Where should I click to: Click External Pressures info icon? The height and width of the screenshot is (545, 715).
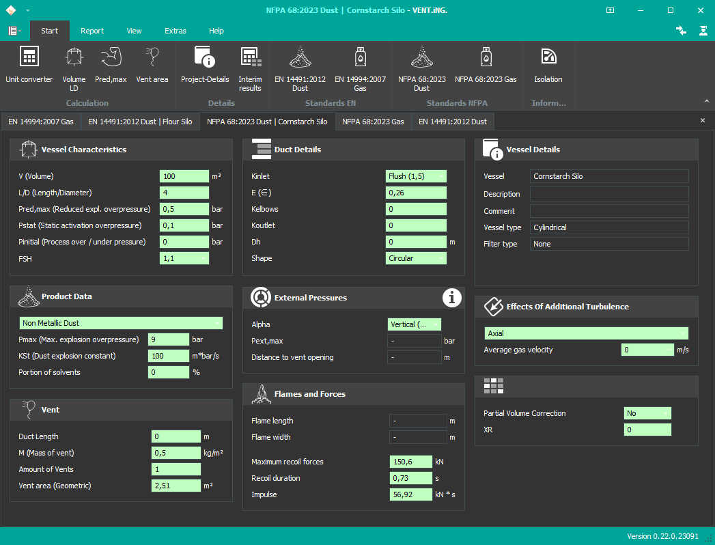point(451,297)
